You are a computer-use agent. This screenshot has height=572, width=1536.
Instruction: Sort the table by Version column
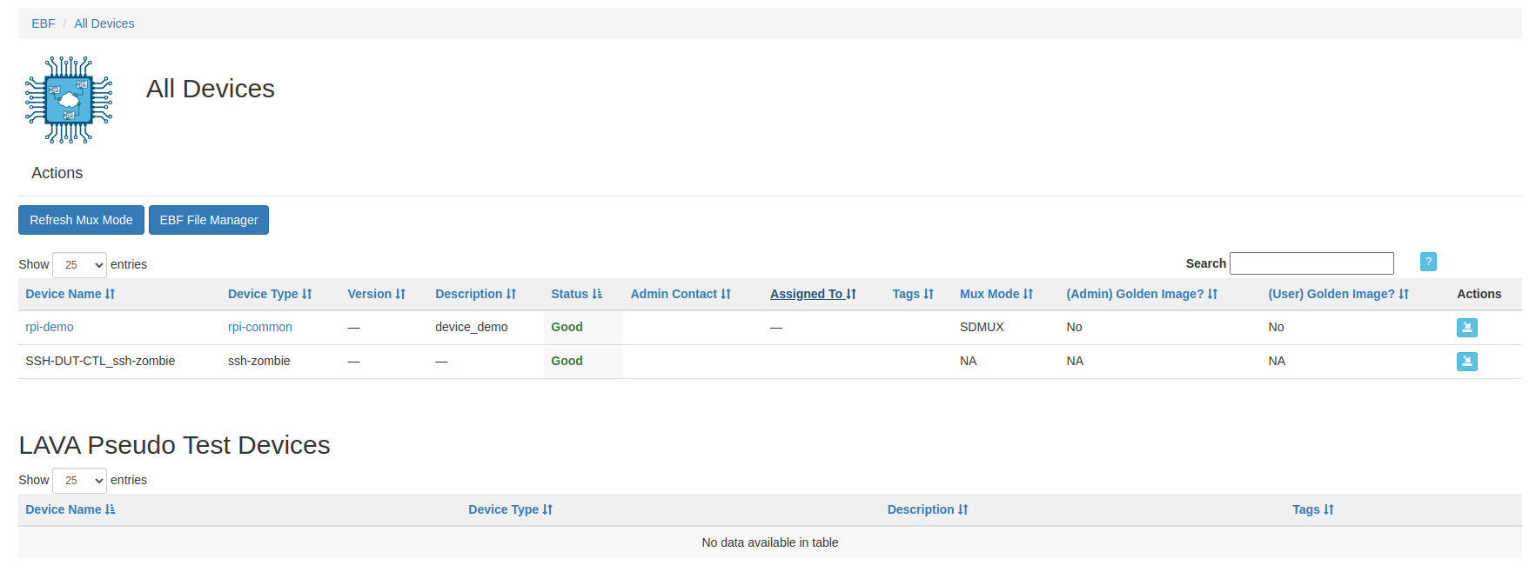tap(377, 294)
